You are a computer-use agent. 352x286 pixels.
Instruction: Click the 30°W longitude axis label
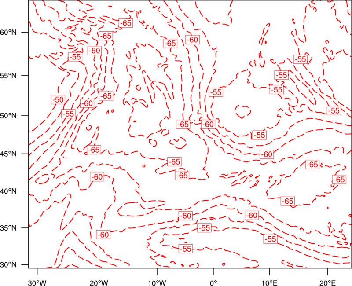pos(37,282)
